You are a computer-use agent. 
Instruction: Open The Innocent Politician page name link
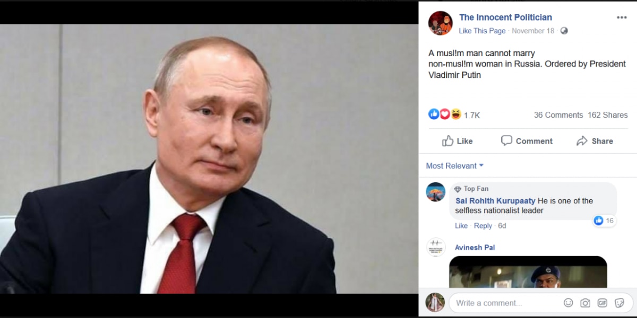point(505,17)
